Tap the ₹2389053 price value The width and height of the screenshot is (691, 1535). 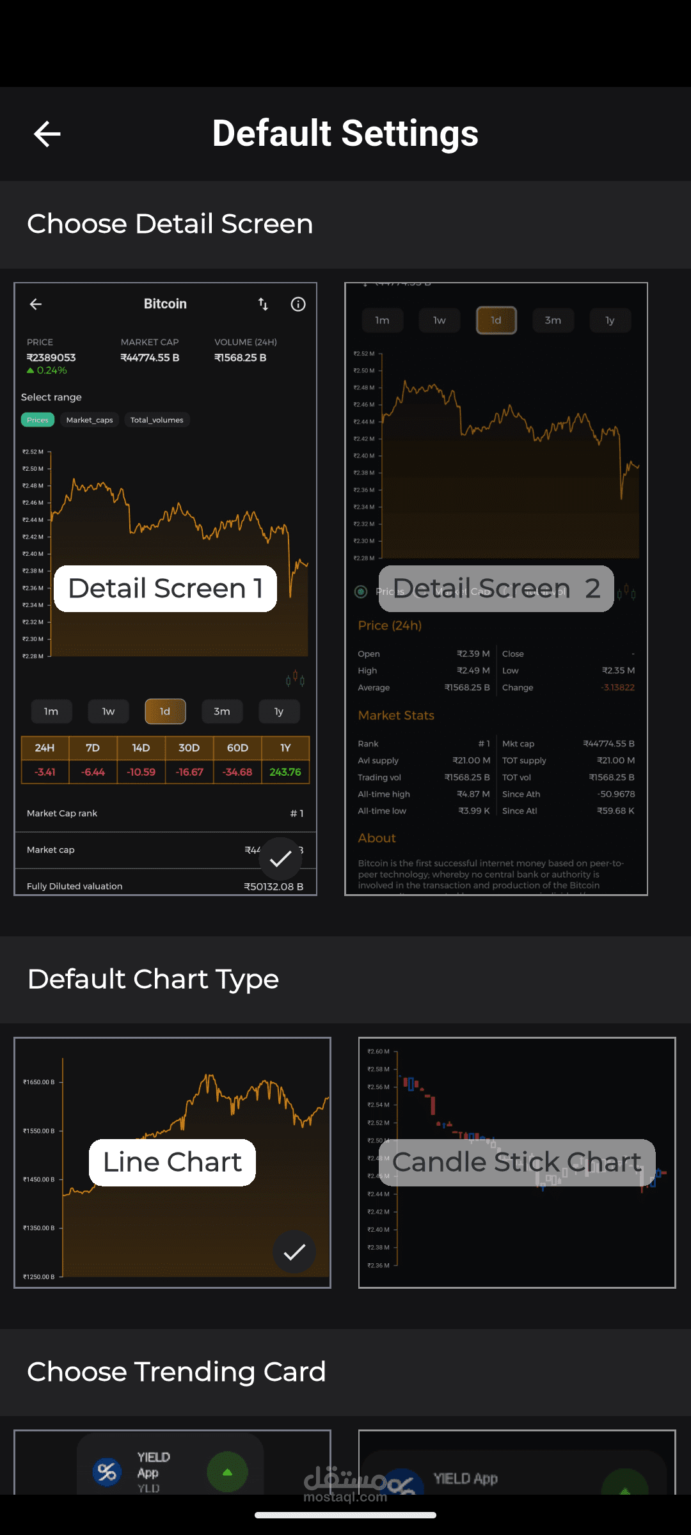point(51,358)
